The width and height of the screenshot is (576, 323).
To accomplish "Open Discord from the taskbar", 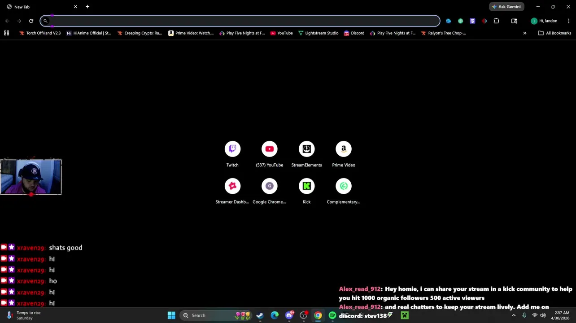I will pyautogui.click(x=289, y=315).
